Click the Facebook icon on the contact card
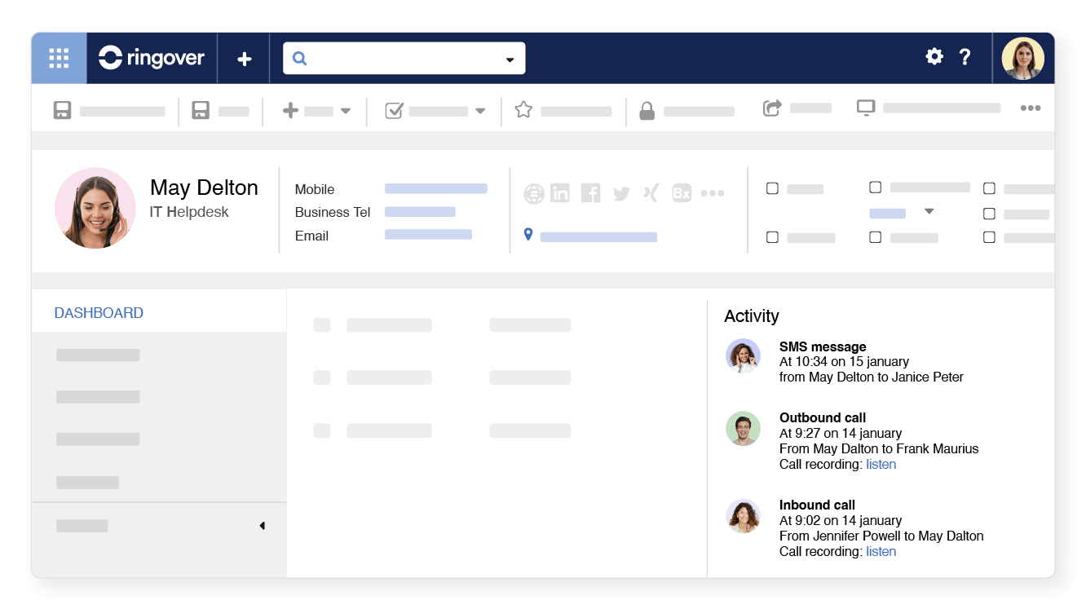The height and width of the screenshot is (609, 1086). [590, 192]
